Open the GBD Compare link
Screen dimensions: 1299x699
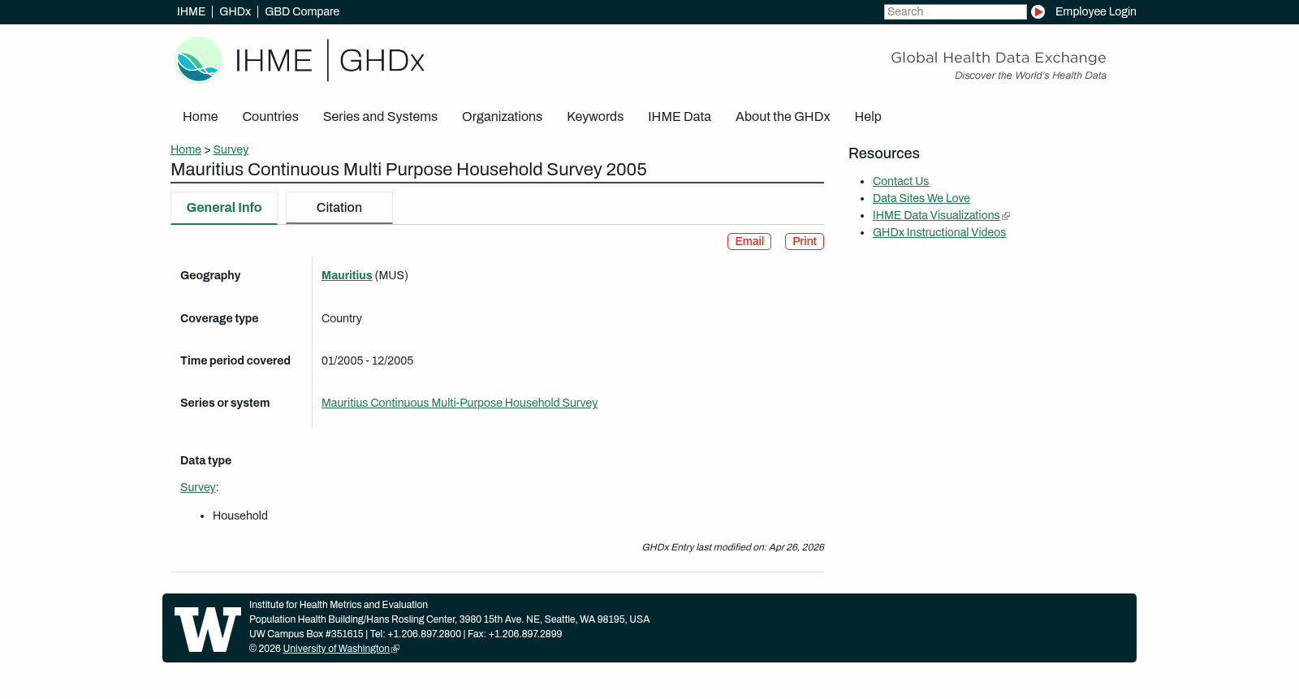302,12
